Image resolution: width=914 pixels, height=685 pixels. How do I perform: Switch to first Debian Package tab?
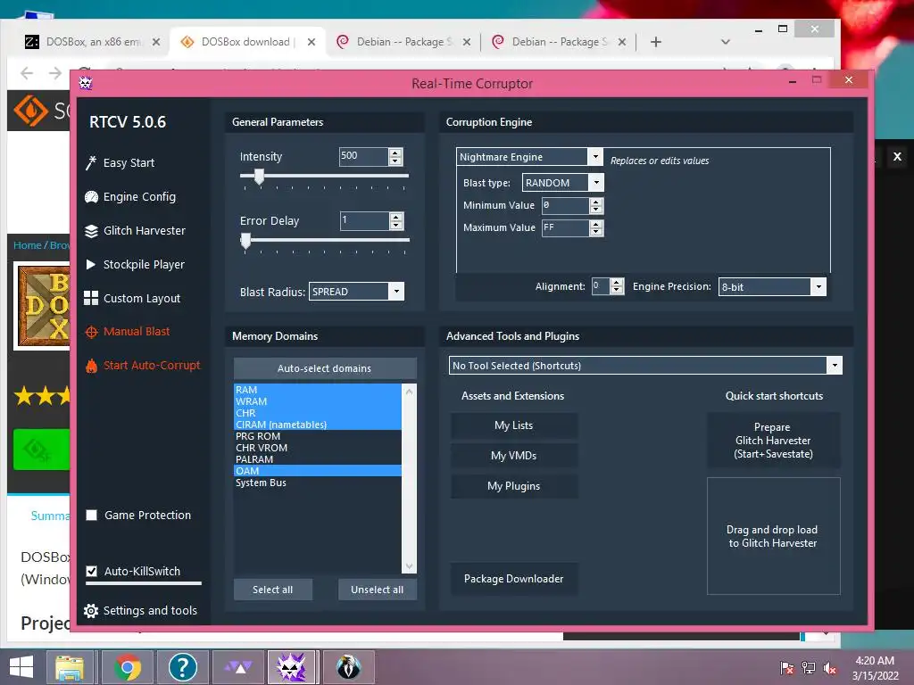coord(404,42)
